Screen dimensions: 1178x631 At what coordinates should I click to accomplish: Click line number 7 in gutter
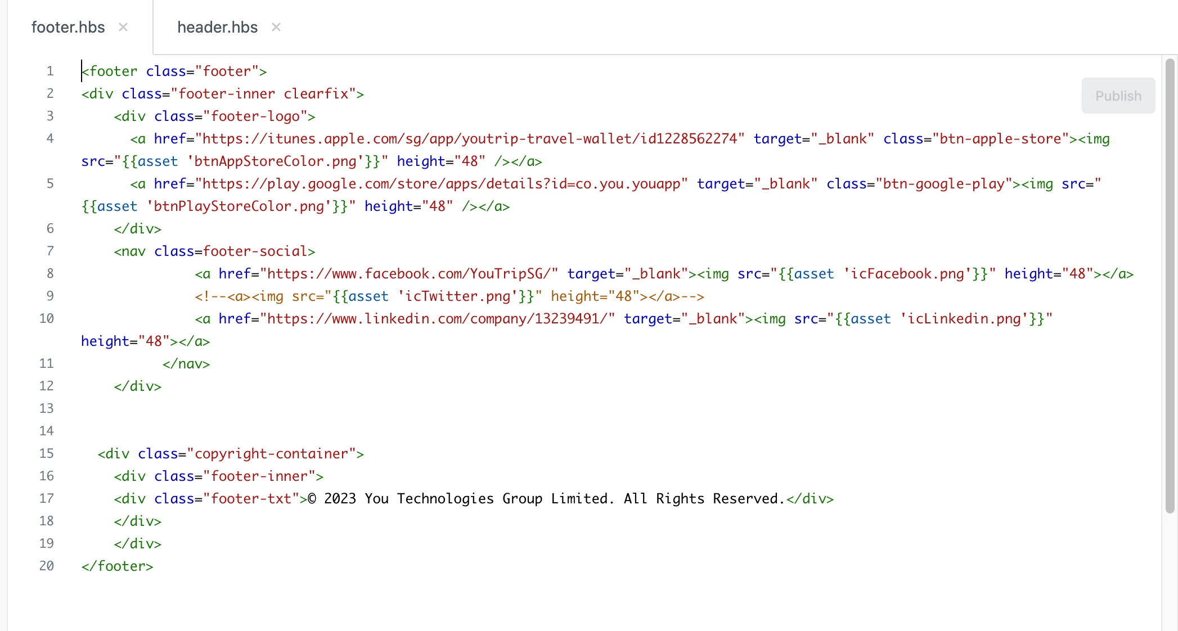(x=50, y=251)
